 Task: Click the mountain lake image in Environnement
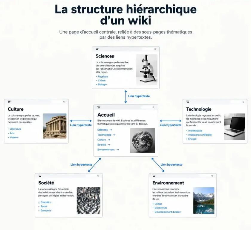click(x=204, y=200)
